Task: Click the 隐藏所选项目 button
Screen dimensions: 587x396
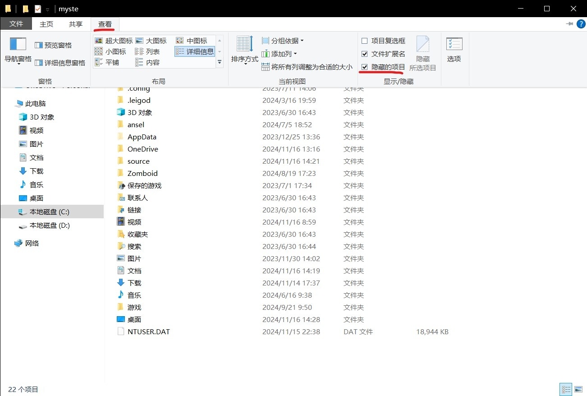Action: pos(422,54)
